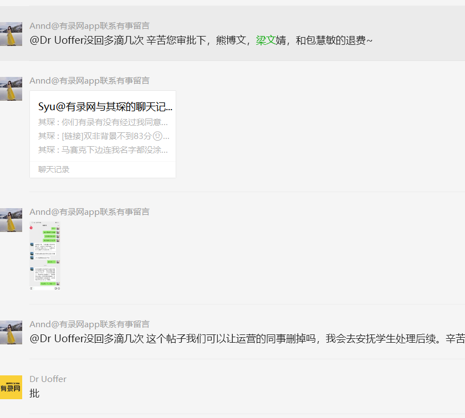Click Annd's avatar beside the refund approval message

(11, 34)
